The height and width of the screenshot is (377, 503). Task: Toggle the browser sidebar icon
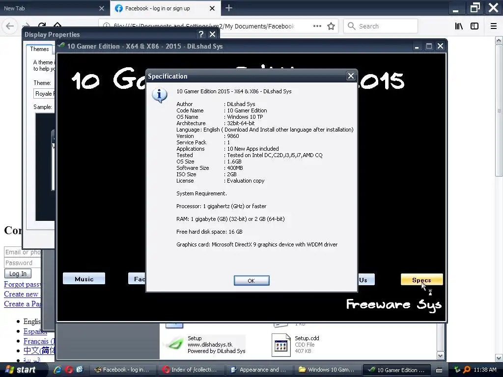click(475, 26)
